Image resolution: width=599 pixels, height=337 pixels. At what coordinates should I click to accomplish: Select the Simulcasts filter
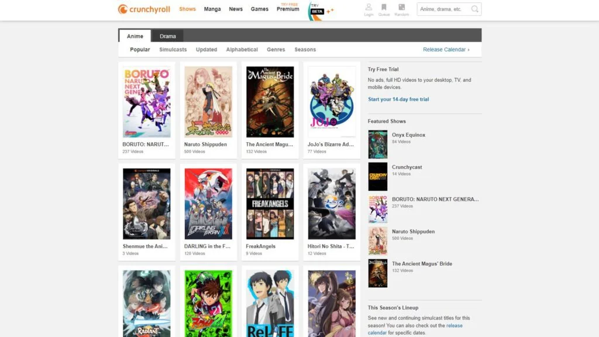[173, 50]
